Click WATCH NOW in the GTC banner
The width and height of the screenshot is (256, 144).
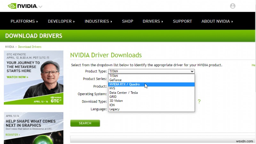point(18,77)
